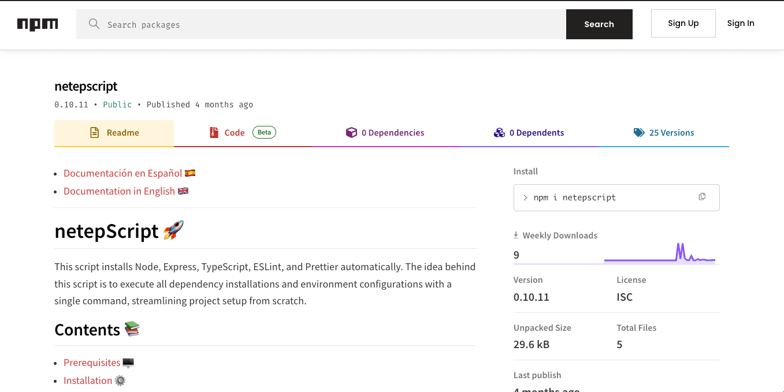This screenshot has width=784, height=392.
Task: Click the Beta badge
Action: click(x=264, y=132)
